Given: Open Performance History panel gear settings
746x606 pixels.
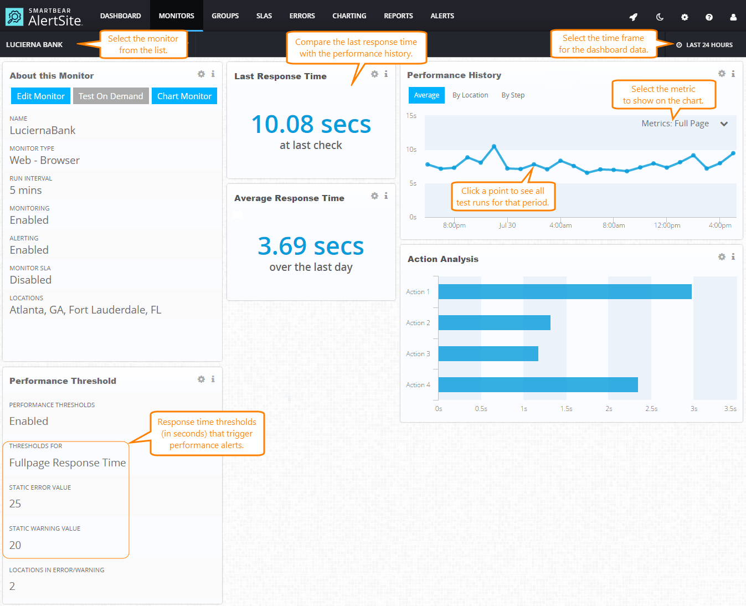Looking at the screenshot, I should [x=721, y=73].
